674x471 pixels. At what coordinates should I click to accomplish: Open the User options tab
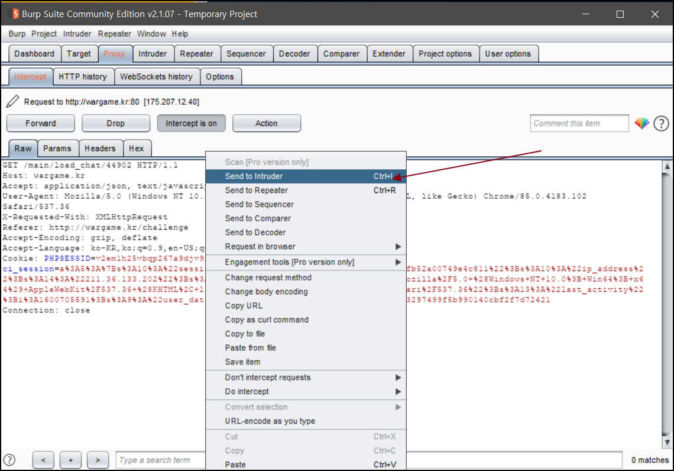coord(508,54)
